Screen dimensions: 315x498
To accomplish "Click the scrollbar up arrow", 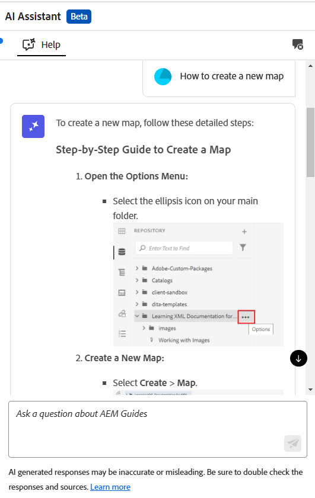I will coord(310,66).
